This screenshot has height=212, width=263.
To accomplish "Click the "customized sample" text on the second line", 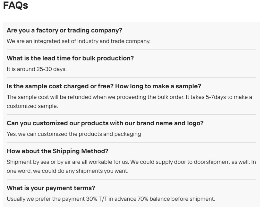I will (x=32, y=106).
